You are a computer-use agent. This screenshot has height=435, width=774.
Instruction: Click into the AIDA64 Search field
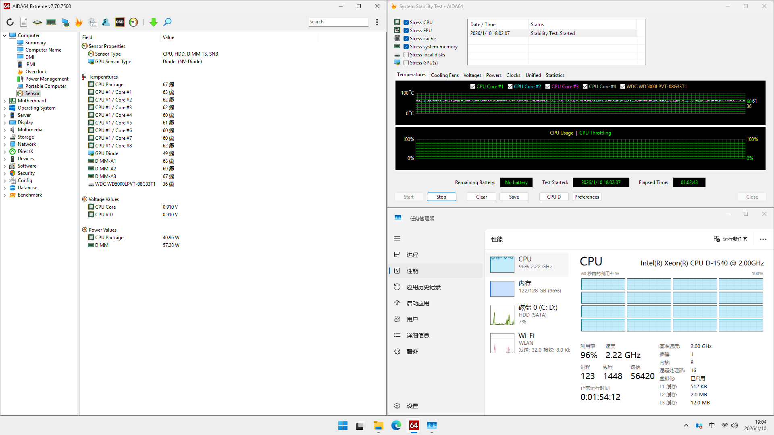coord(338,22)
